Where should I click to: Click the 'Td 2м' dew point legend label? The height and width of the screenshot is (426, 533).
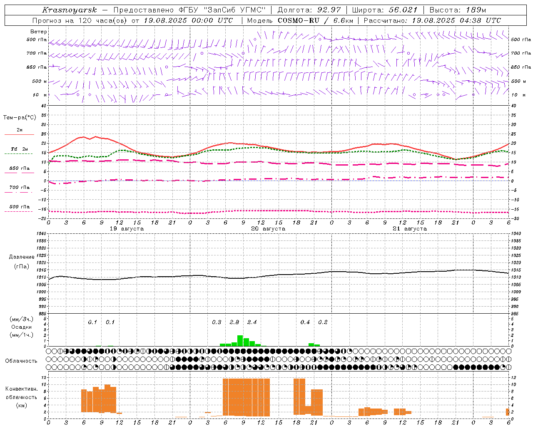(x=20, y=149)
